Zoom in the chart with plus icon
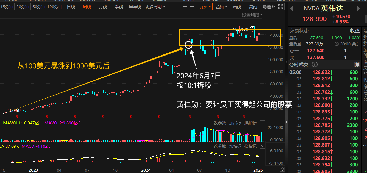Screen dimensions: 367x173 (x=185, y=7)
